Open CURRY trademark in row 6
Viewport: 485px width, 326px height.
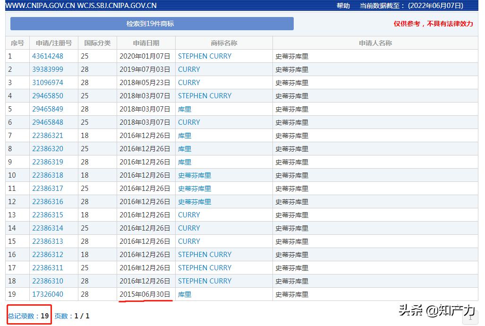coord(189,122)
